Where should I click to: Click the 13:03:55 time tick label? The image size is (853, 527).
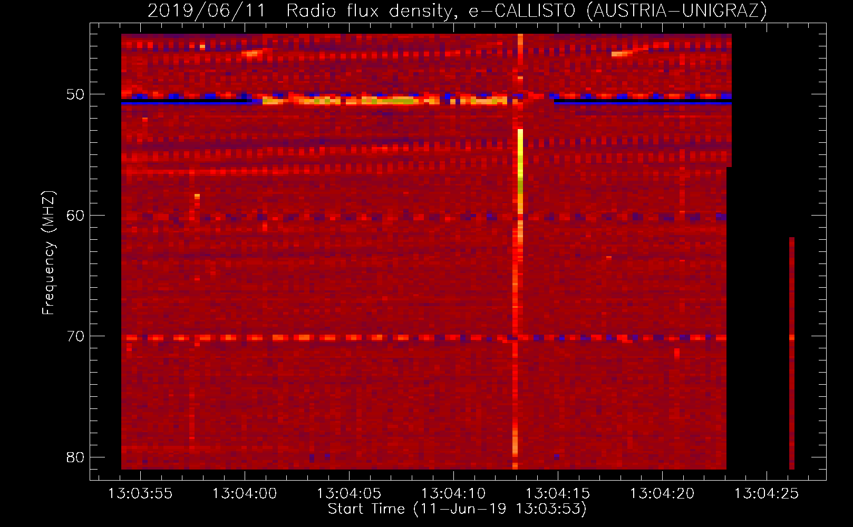coord(140,494)
